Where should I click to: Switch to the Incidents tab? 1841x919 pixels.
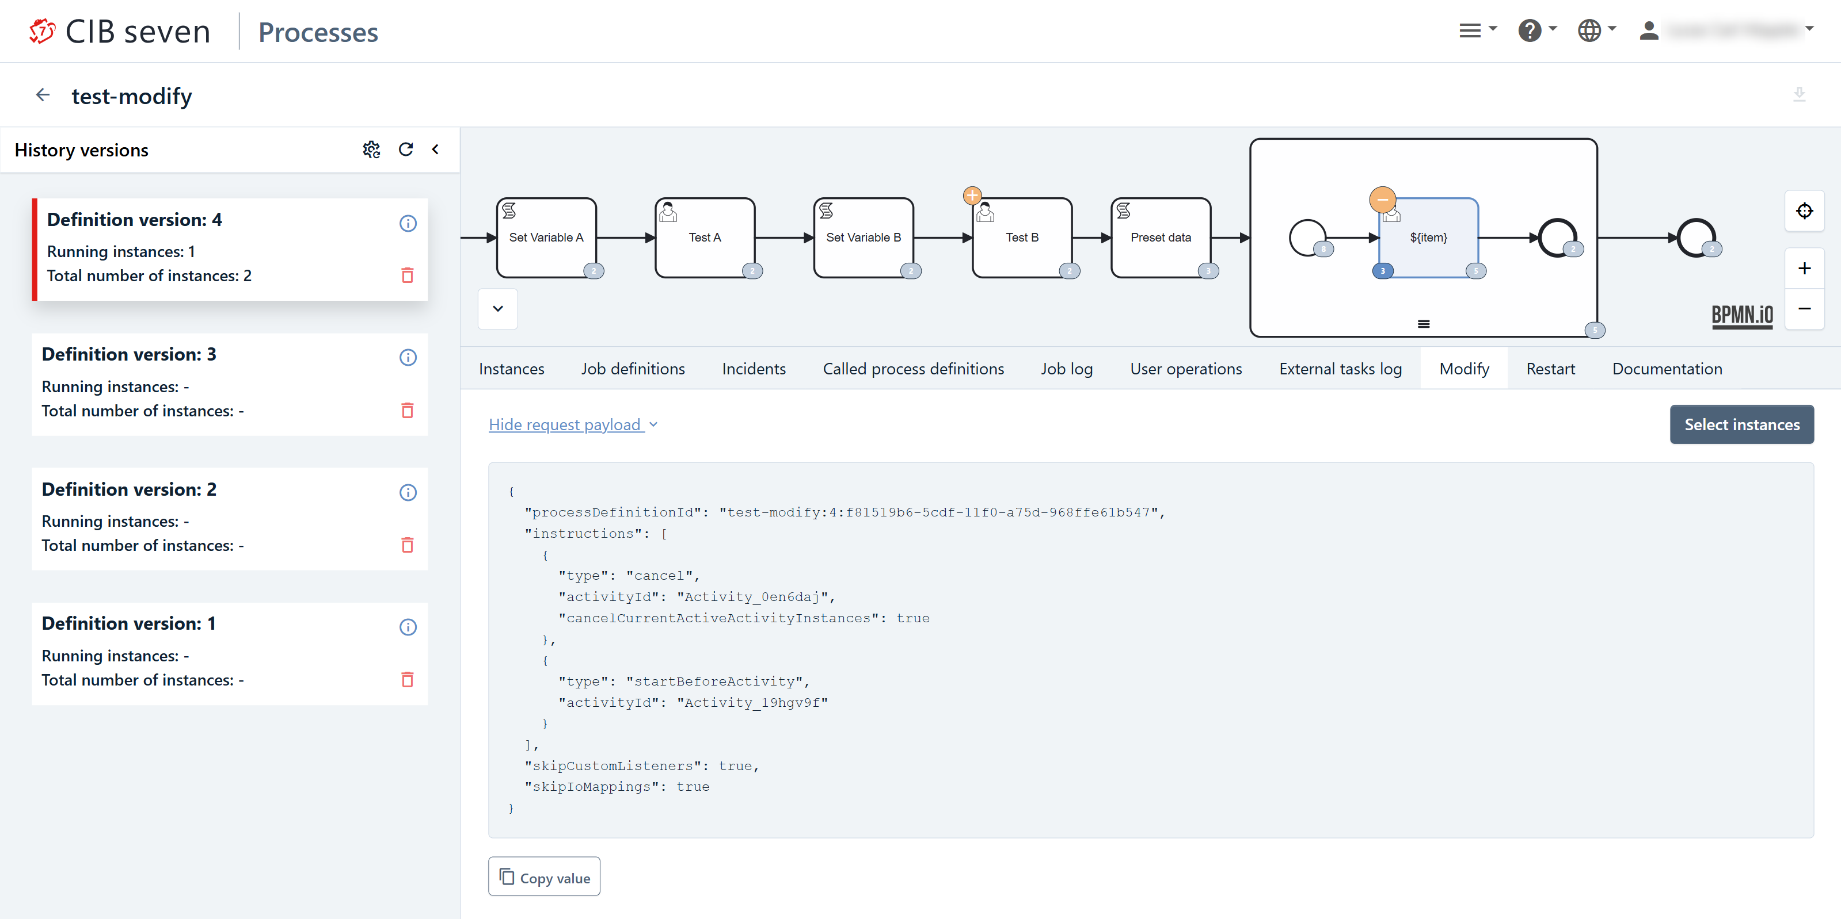tap(753, 369)
